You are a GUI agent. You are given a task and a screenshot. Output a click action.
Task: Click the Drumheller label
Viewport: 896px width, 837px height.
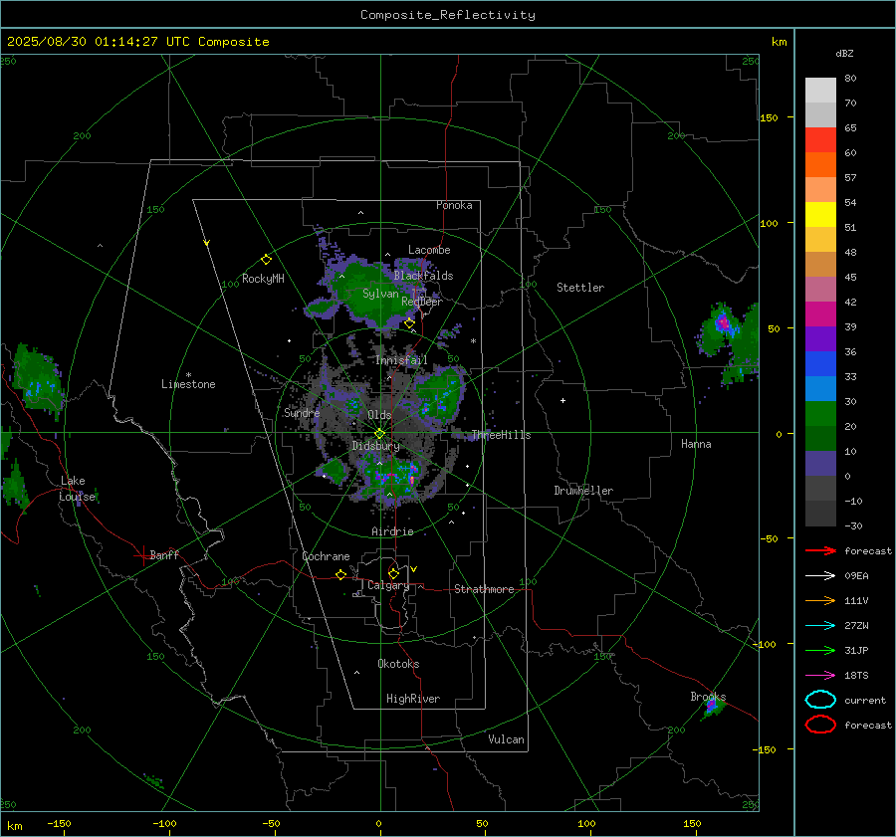point(583,491)
